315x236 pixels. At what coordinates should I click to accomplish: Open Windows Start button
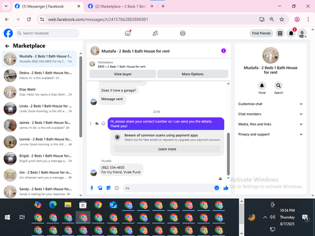tap(8, 217)
